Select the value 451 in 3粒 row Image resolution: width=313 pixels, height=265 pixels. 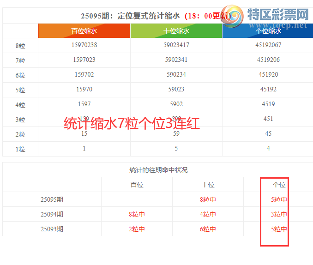[268, 119]
